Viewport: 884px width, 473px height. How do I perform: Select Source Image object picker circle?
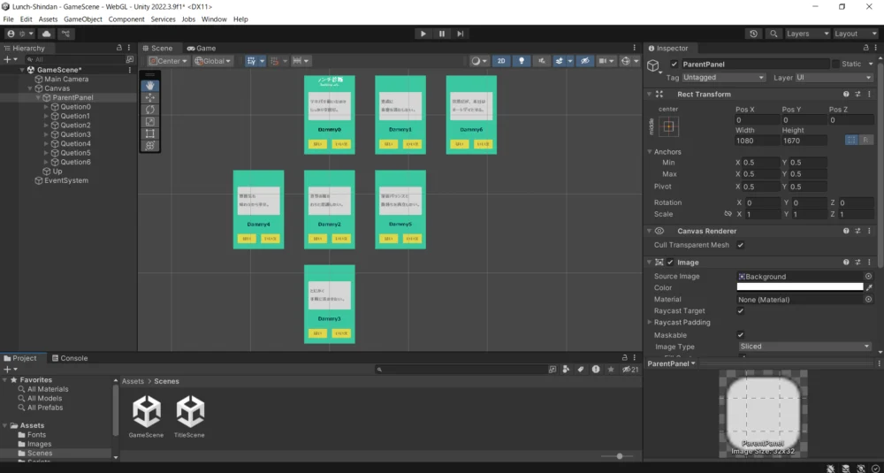(869, 277)
